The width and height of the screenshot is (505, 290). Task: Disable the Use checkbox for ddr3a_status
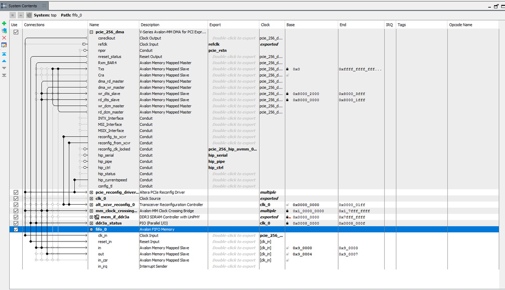16,223
